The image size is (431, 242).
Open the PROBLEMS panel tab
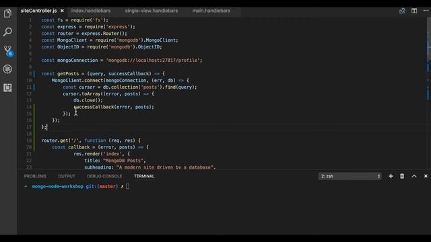[35, 176]
